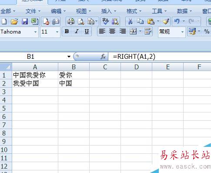
Task: Run spelling check with the ABC icon
Action: point(105,22)
